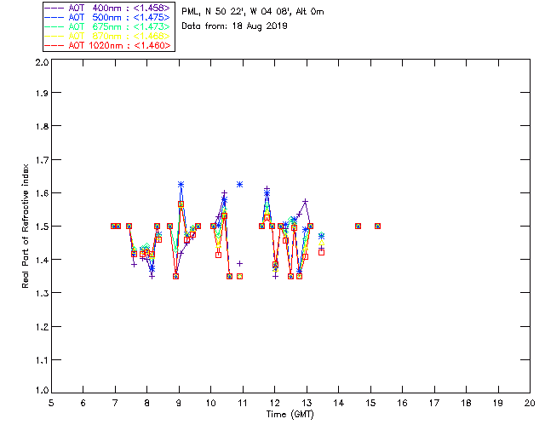Screen dimensions: 545x436
Task: Click x-axis tick label 15
Action: point(370,403)
